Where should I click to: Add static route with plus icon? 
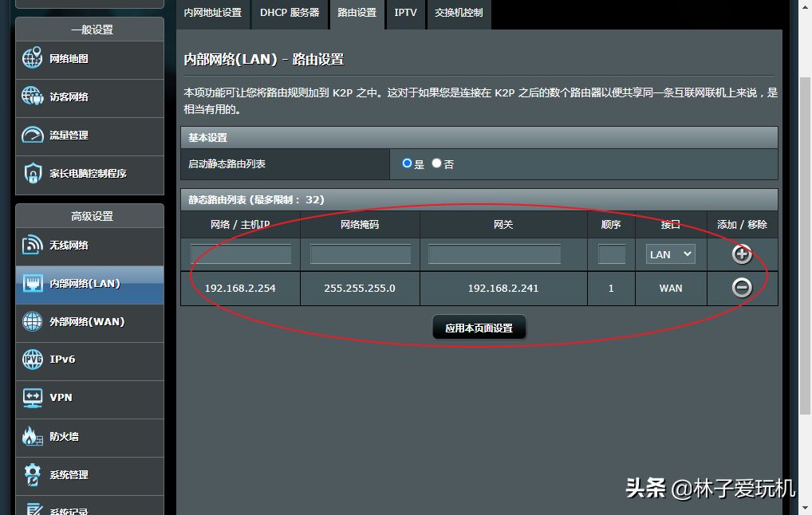click(x=742, y=254)
